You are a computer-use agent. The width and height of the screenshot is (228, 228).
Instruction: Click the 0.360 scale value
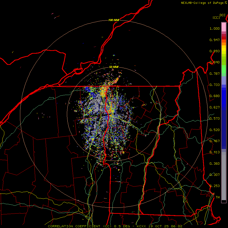(215, 164)
